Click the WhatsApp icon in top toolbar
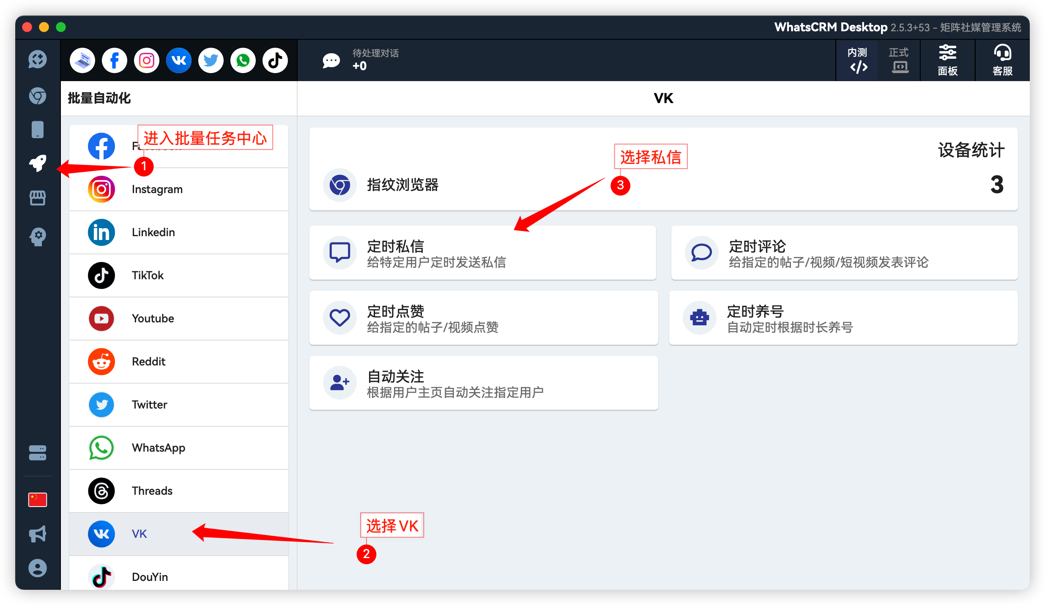 point(243,60)
